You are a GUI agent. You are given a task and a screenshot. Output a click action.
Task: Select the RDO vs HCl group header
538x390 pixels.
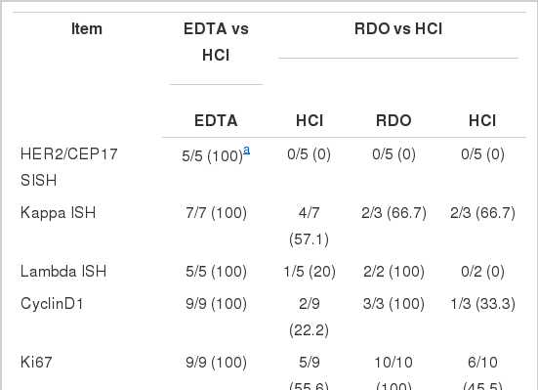(x=398, y=29)
